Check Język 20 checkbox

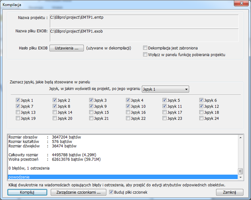tap(54, 118)
